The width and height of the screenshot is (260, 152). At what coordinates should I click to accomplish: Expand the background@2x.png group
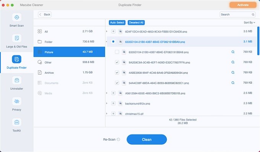107,103
